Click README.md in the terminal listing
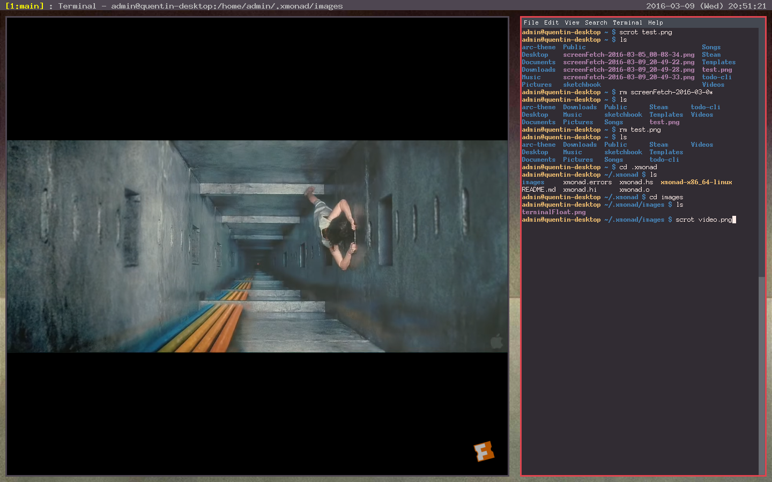Image resolution: width=772 pixels, height=482 pixels. click(538, 190)
